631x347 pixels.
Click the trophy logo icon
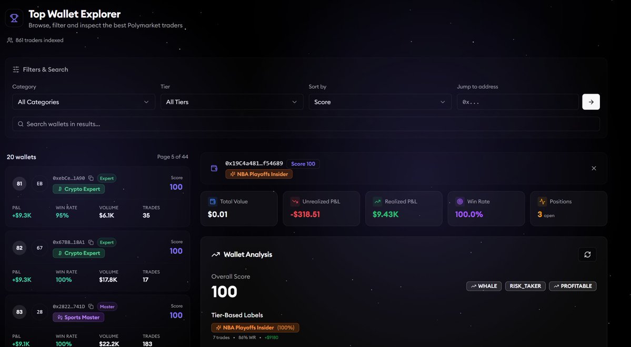14,18
